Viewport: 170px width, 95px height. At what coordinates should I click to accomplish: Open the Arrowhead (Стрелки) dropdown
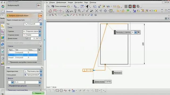pos(40,31)
